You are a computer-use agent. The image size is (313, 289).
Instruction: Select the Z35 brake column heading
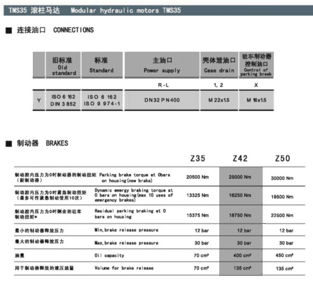click(x=199, y=159)
